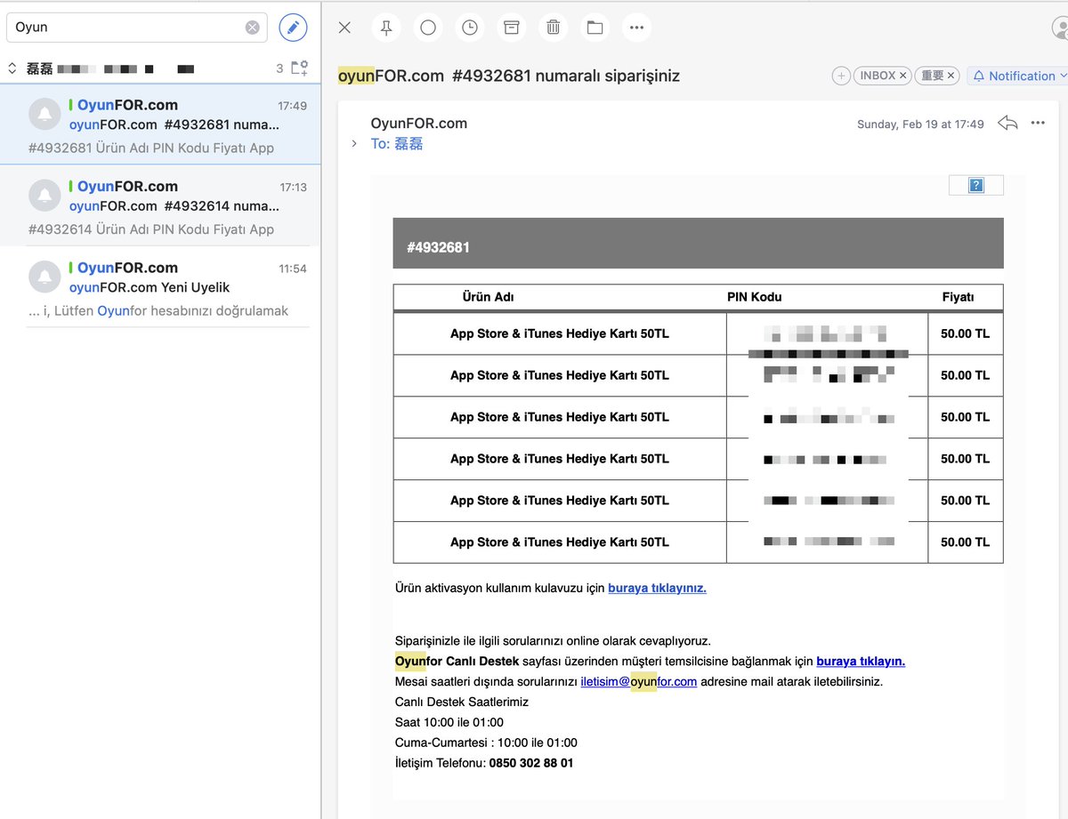Toggle sort order of mailbox list

(12, 68)
